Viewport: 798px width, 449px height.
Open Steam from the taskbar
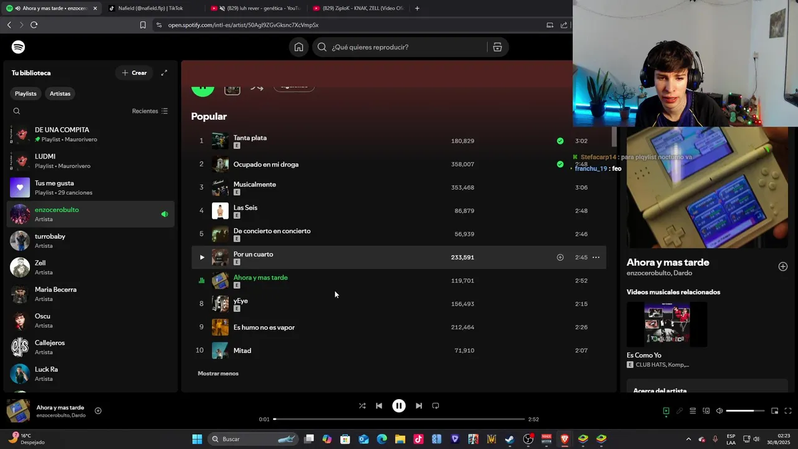(x=509, y=439)
